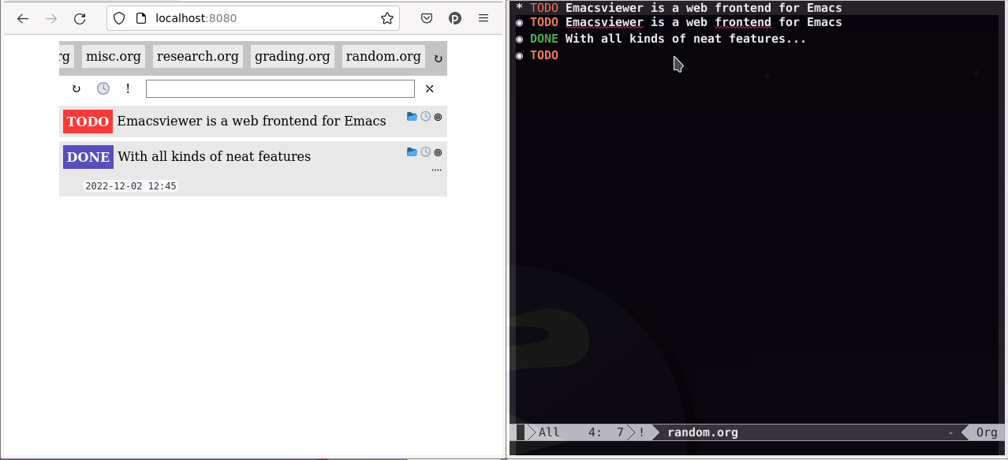This screenshot has height=460, width=1008.
Task: Click the heading 'Emacsviewer is a web frontend for Emacs' in browser
Action: point(252,121)
